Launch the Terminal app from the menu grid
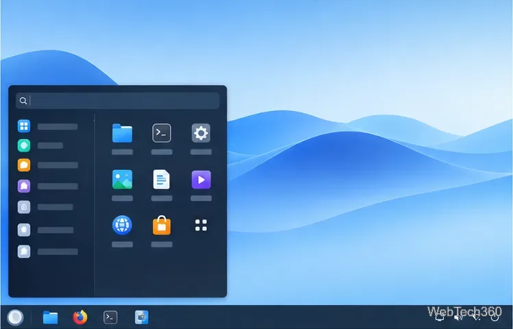Viewport: 513px width, 329px height. coord(162,133)
